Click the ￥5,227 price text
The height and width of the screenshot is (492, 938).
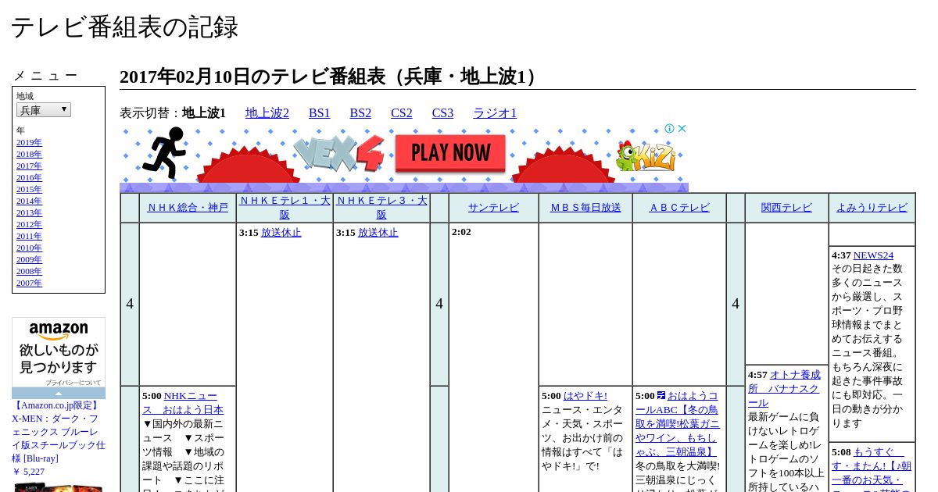28,472
